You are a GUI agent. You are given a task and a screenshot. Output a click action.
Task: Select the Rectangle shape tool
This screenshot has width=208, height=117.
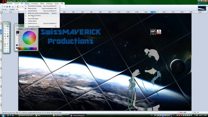[x=5, y=49]
